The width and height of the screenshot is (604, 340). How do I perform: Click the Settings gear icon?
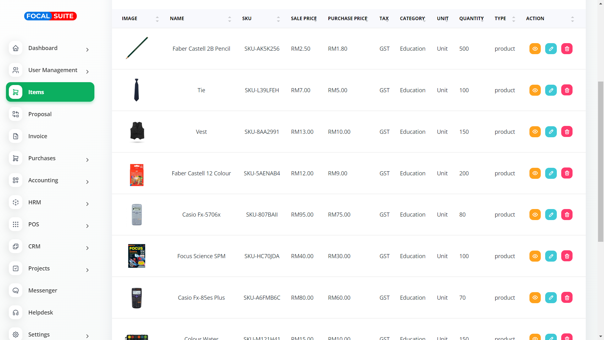[x=15, y=334]
